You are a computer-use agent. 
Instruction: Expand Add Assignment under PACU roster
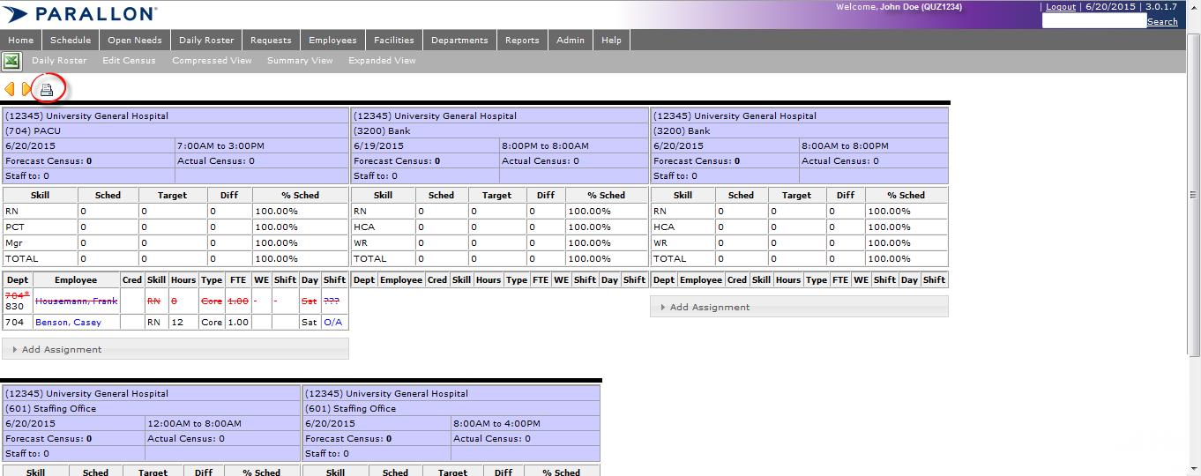[x=61, y=350]
